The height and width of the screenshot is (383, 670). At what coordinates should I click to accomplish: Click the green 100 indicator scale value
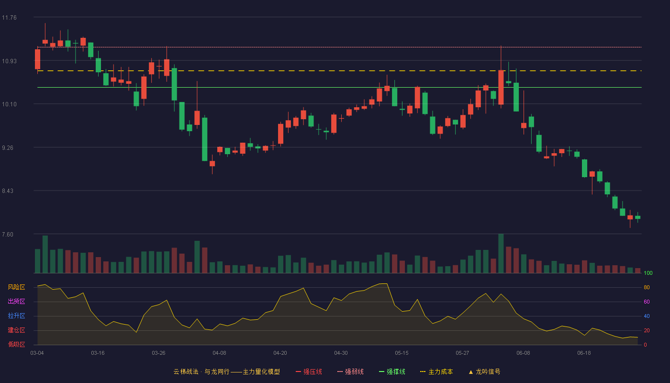(648, 273)
